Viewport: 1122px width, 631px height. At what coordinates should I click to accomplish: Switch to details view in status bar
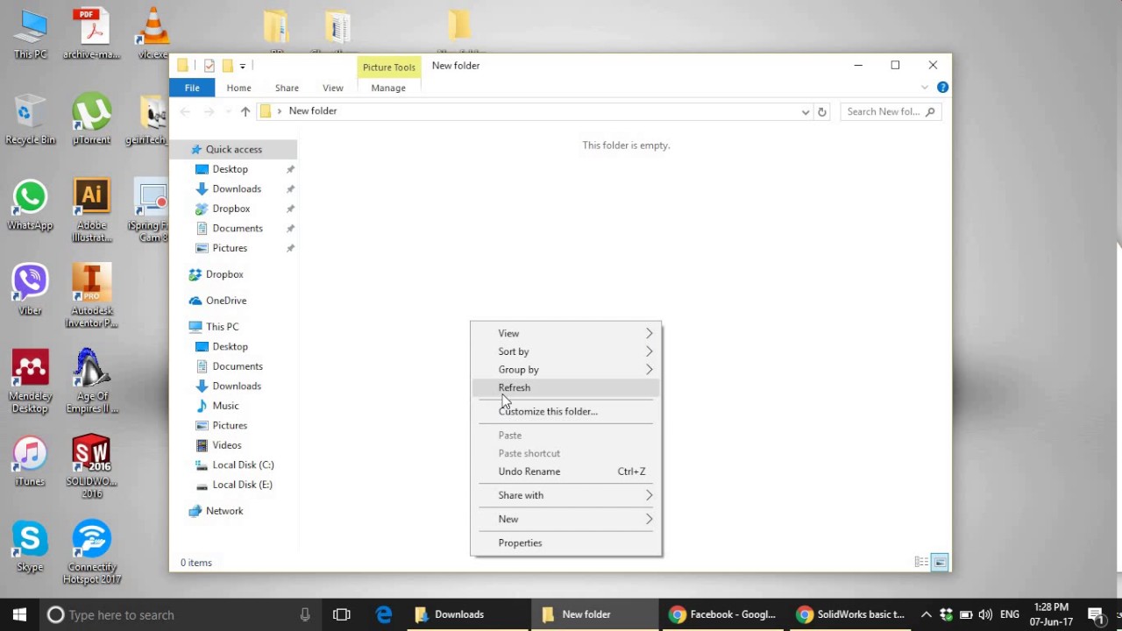point(921,563)
